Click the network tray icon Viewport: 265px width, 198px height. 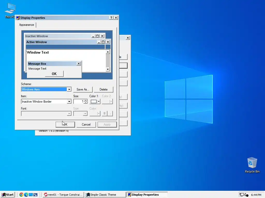pos(242,195)
